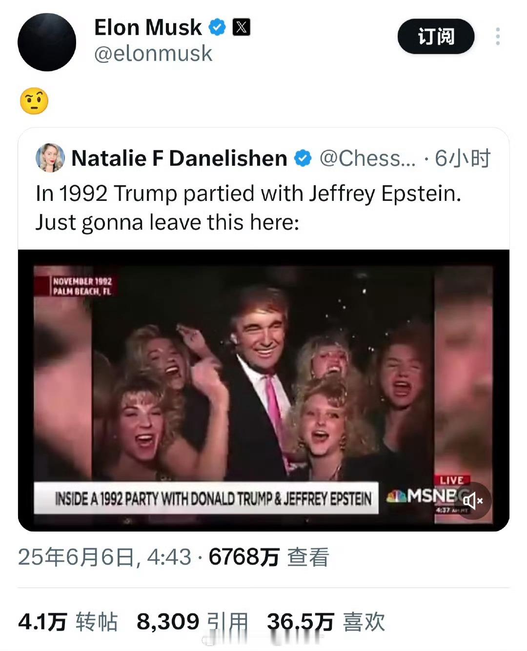Click the X affiliation badge icon

[x=241, y=27]
